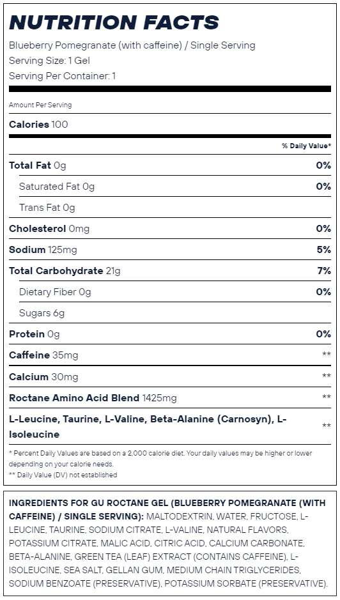
Task: Click the Trans Fat 0g row
Action: click(175, 208)
